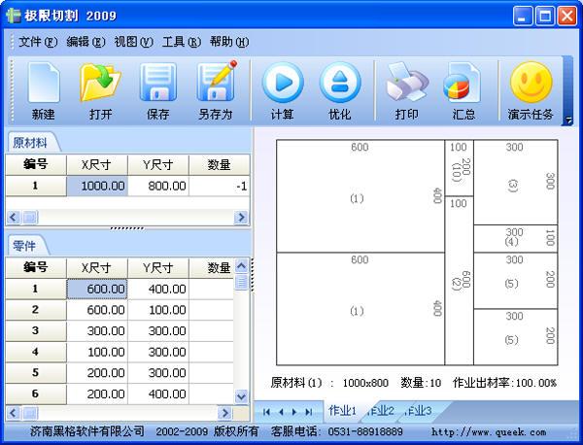Click http://www.queek.com link in status bar

(x=489, y=432)
